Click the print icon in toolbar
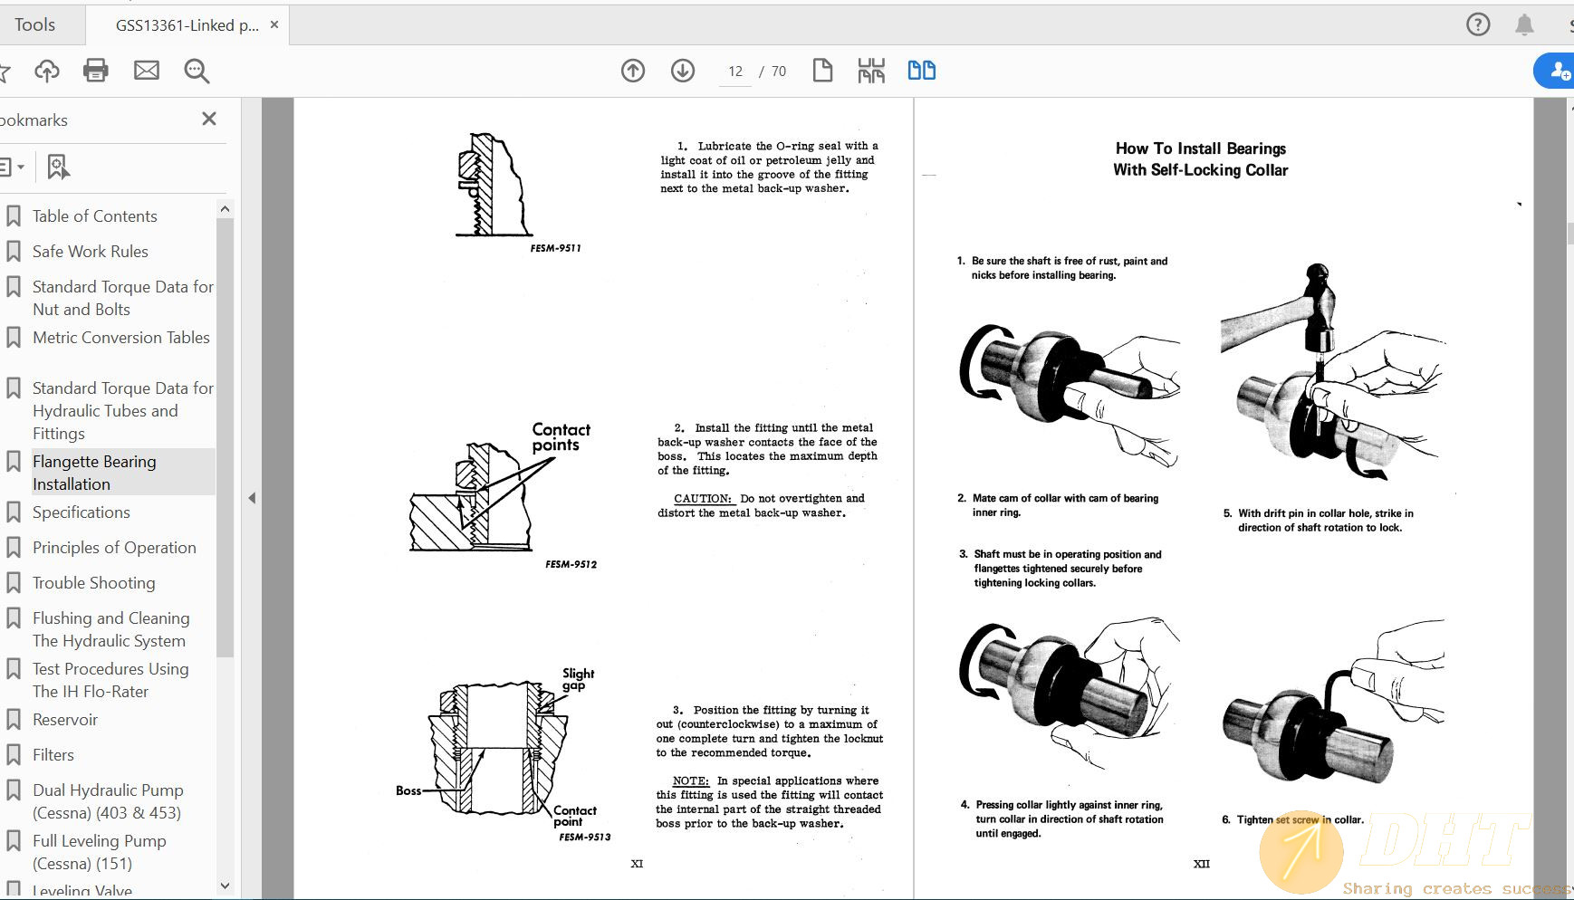 tap(96, 71)
